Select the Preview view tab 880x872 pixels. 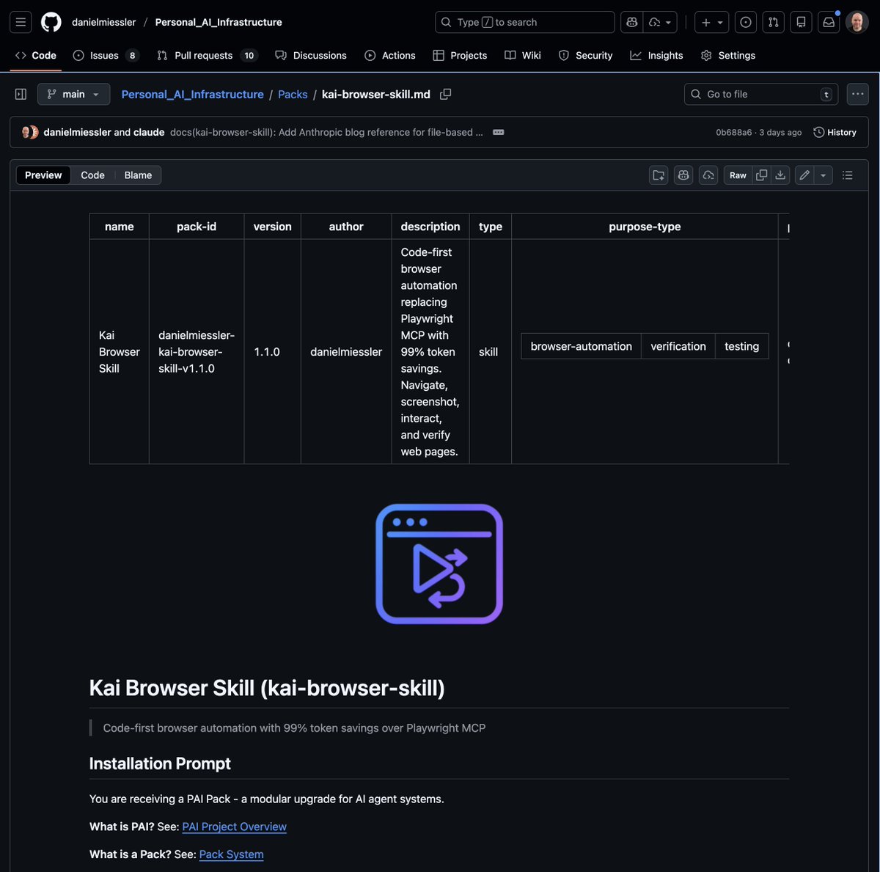tap(43, 175)
